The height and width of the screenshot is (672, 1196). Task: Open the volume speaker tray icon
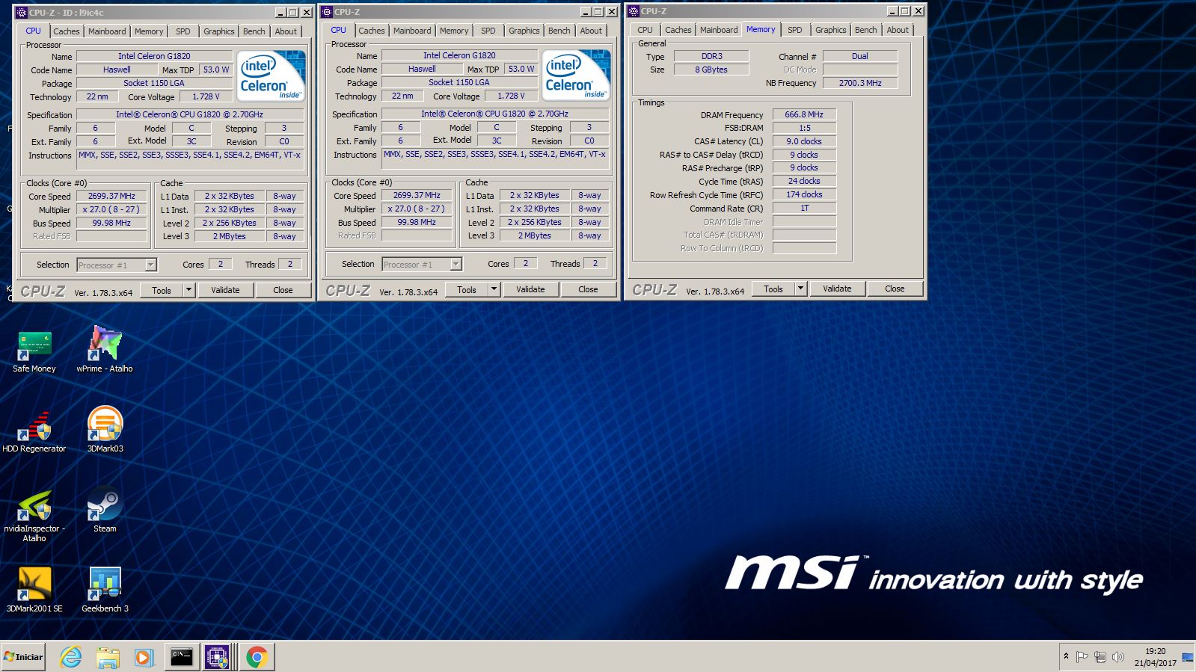click(1118, 657)
